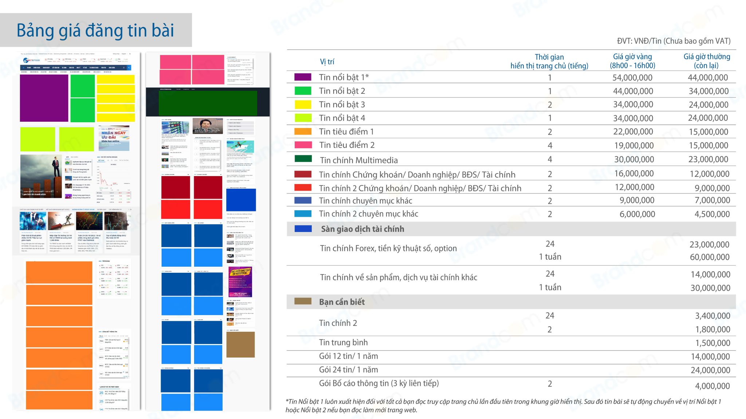Click the 'Sàn giao dịch tài chính' section heading
Viewport: 746px width, 419px height.
click(362, 229)
